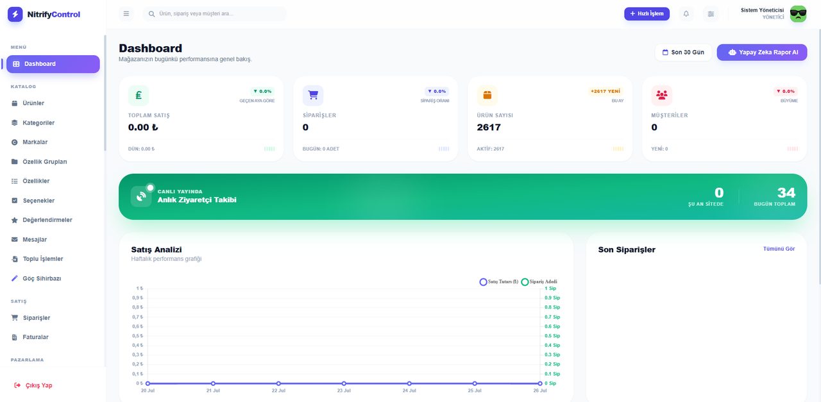Click the hamburger menu icon in header

126,13
